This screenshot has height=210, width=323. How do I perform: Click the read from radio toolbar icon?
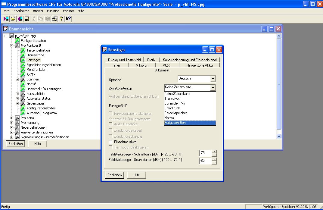click(6, 19)
